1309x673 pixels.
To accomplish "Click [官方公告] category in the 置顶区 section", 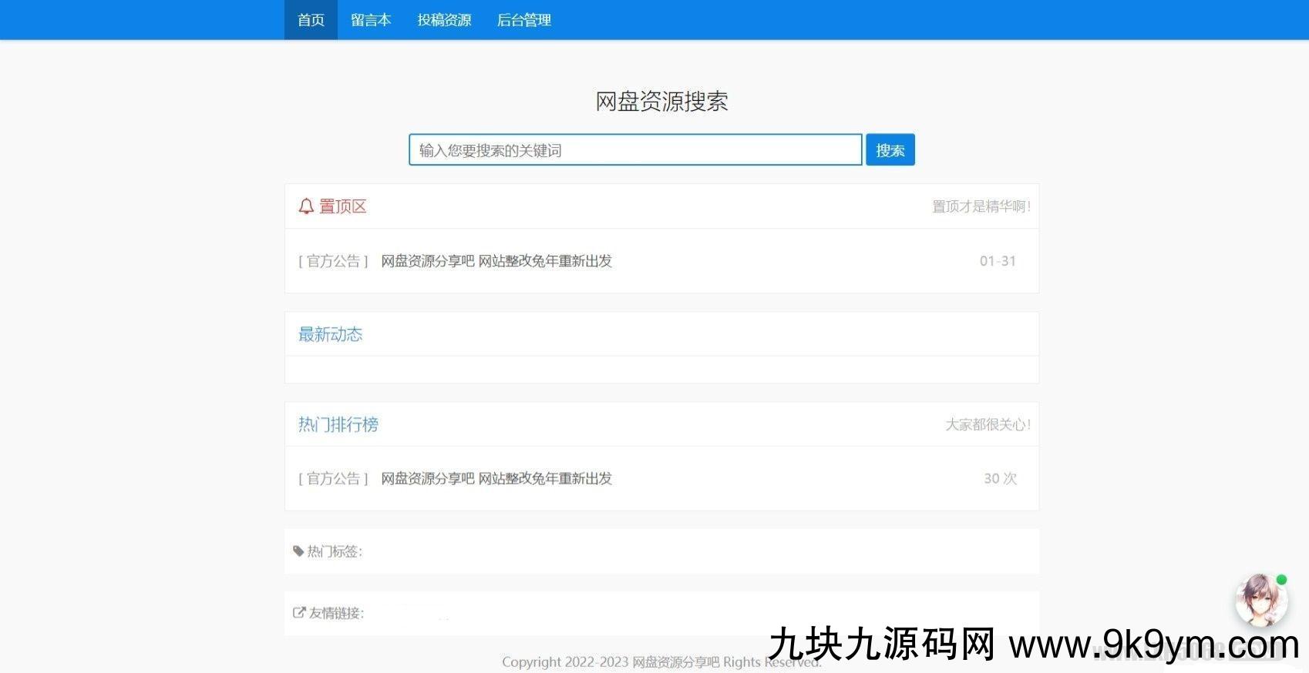I will coord(333,261).
